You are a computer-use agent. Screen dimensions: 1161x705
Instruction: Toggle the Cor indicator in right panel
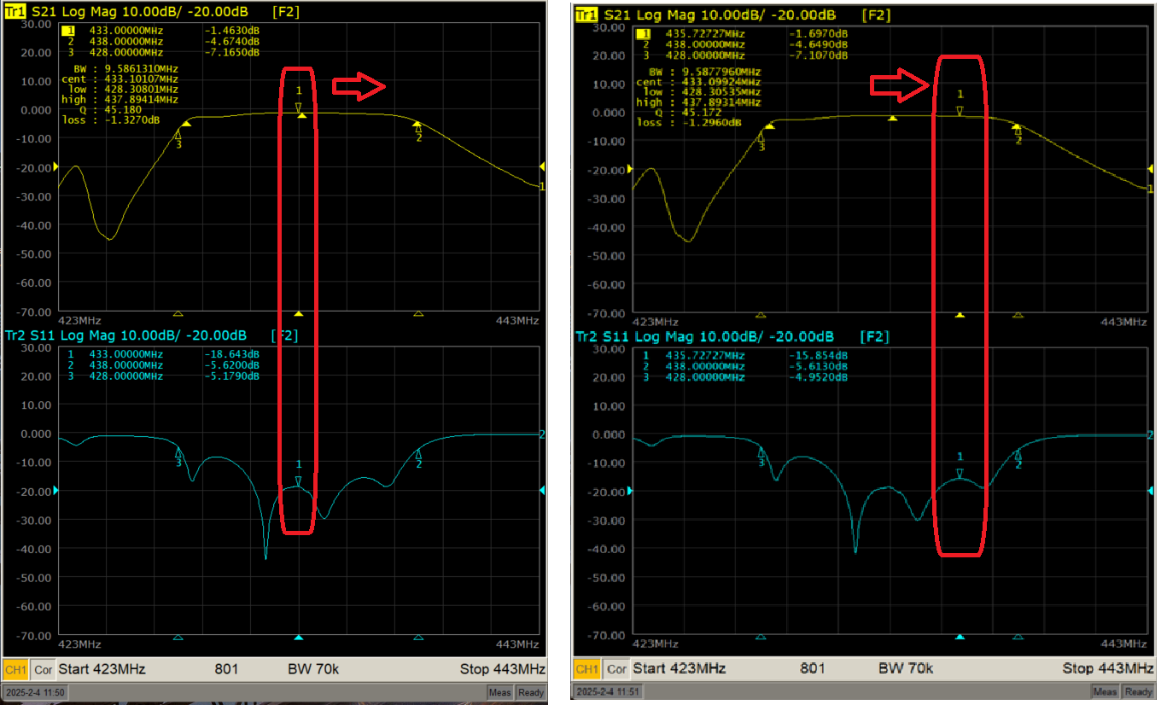[616, 669]
